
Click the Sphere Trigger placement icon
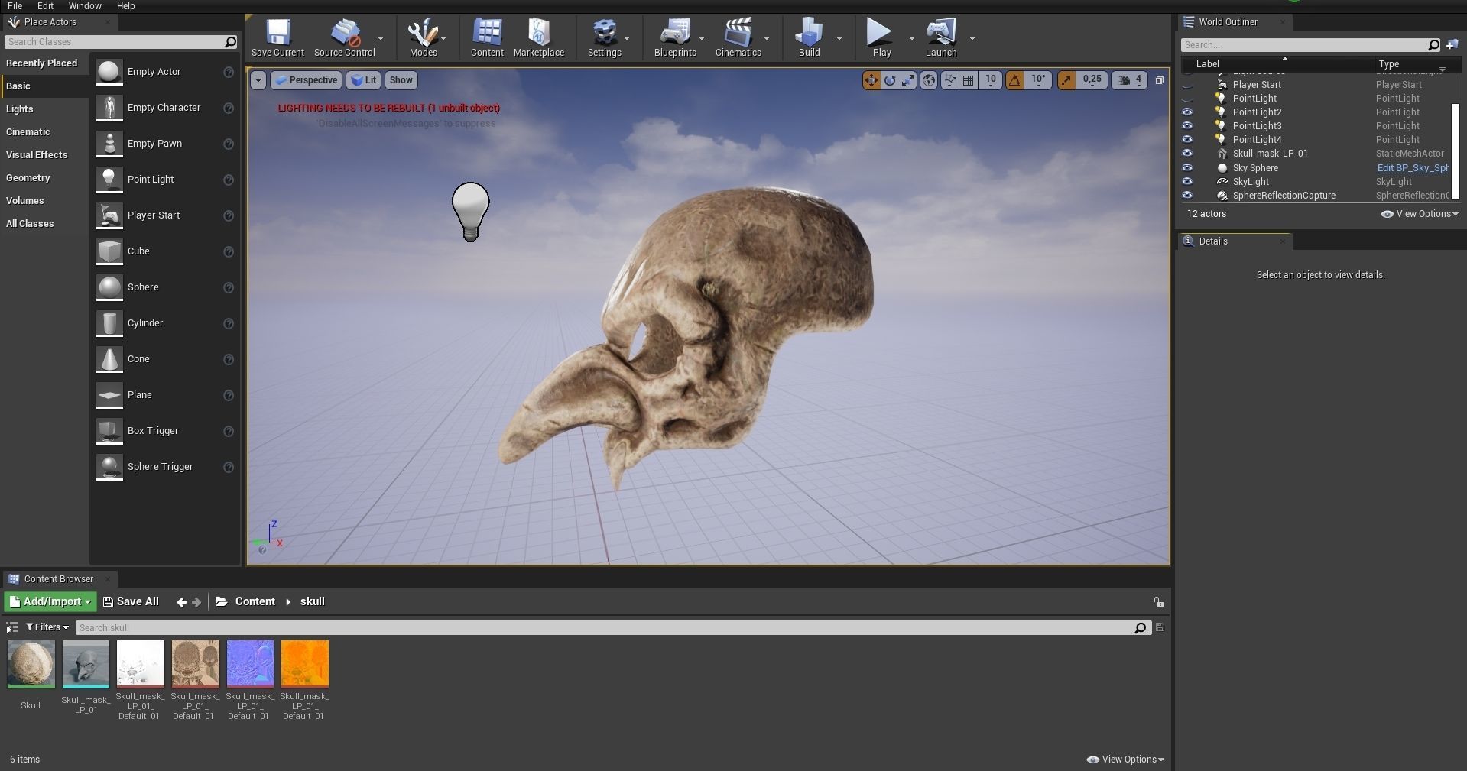click(109, 467)
